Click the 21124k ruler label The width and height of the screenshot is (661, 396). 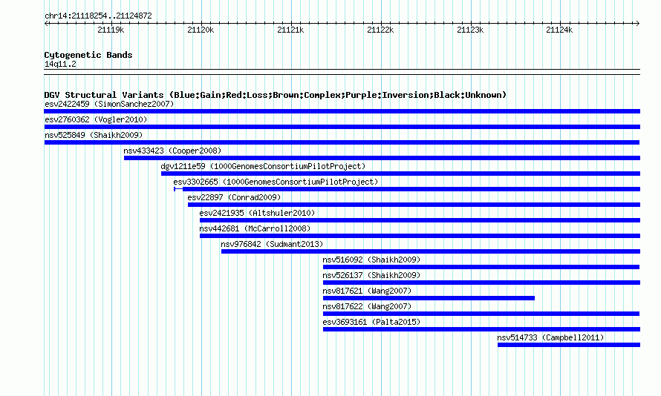[x=559, y=30]
